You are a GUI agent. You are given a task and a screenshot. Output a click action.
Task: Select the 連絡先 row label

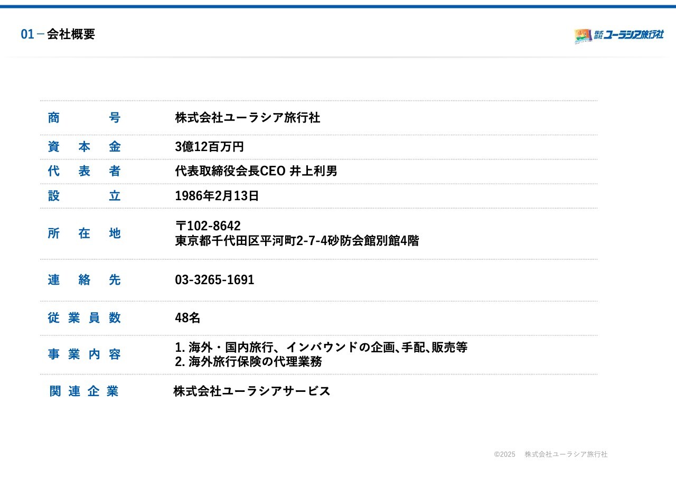pyautogui.click(x=84, y=280)
